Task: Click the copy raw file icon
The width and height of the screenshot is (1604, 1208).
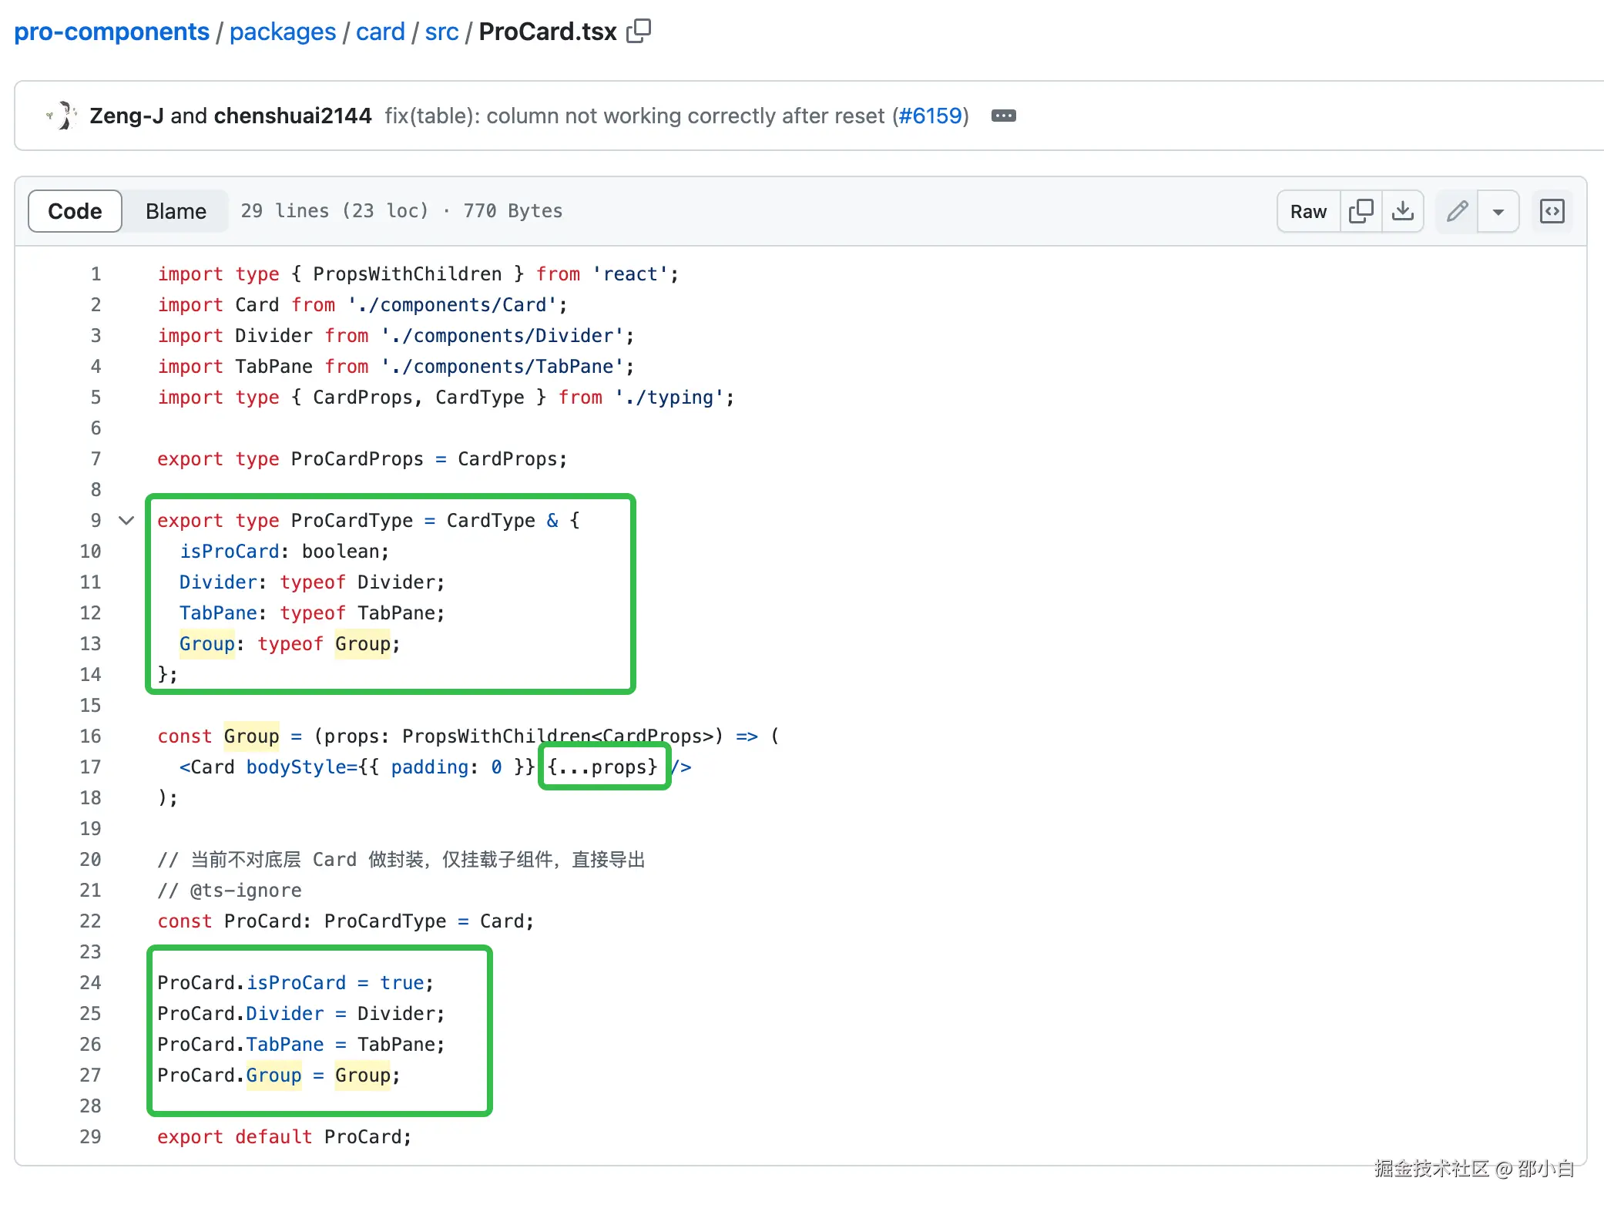Action: [x=1361, y=211]
